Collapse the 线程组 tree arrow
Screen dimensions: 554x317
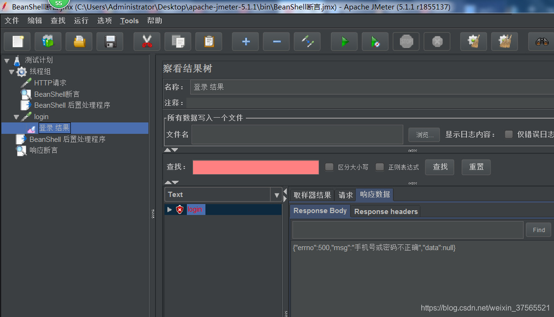[12, 72]
